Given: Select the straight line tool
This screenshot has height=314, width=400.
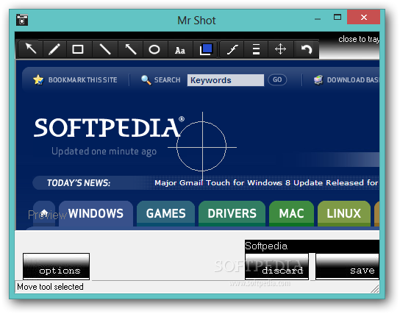Looking at the screenshot, I should (104, 49).
